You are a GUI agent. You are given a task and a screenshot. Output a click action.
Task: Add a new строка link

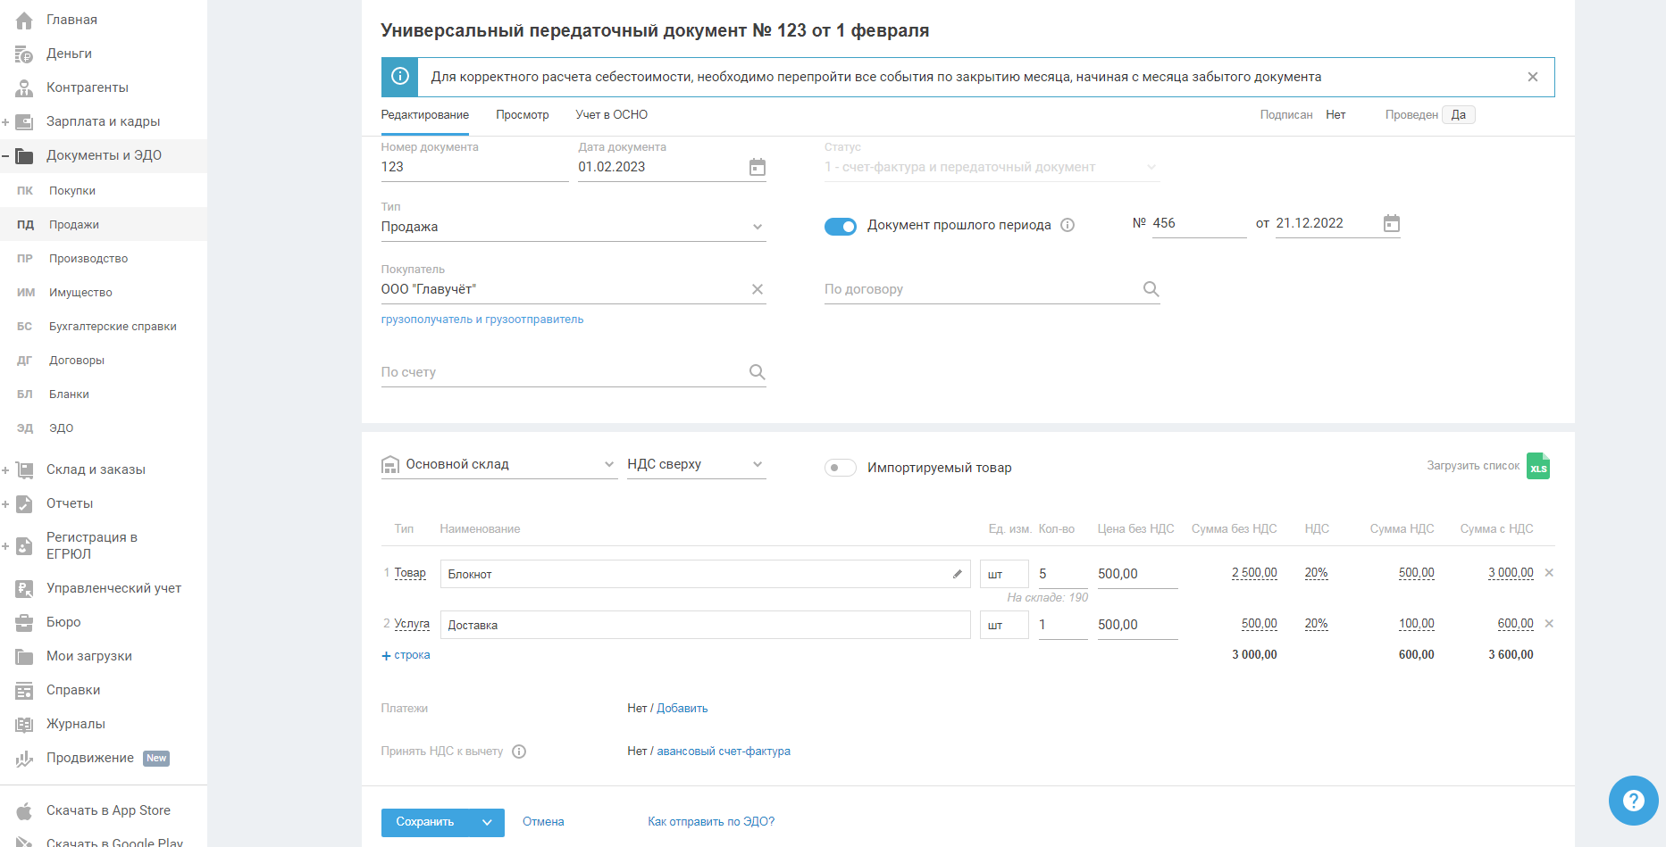pyautogui.click(x=406, y=655)
